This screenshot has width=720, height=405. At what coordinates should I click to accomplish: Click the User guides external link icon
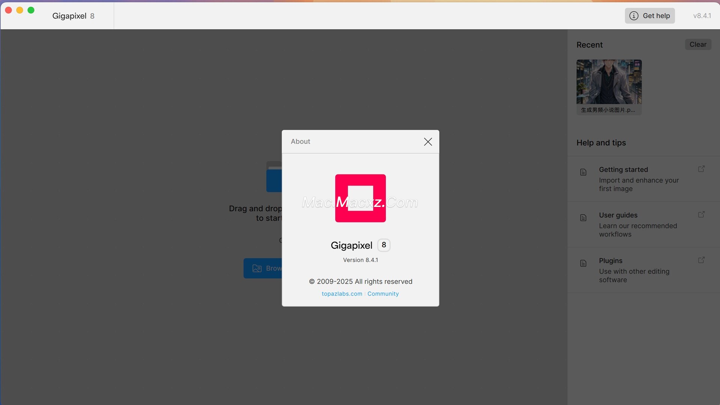(x=701, y=214)
